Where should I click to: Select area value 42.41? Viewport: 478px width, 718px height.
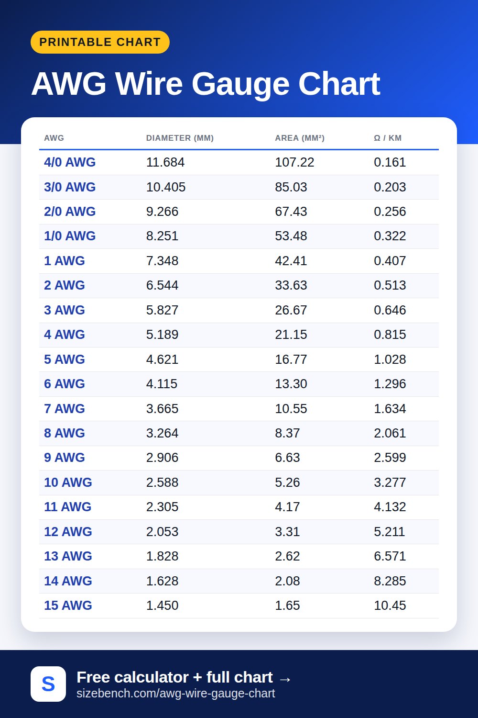291,261
